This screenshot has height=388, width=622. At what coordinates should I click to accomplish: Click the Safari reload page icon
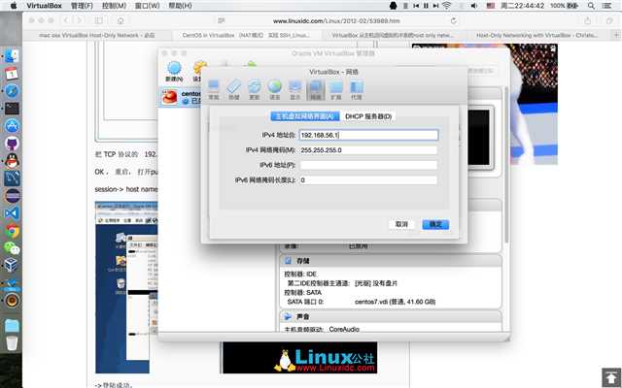(x=454, y=20)
